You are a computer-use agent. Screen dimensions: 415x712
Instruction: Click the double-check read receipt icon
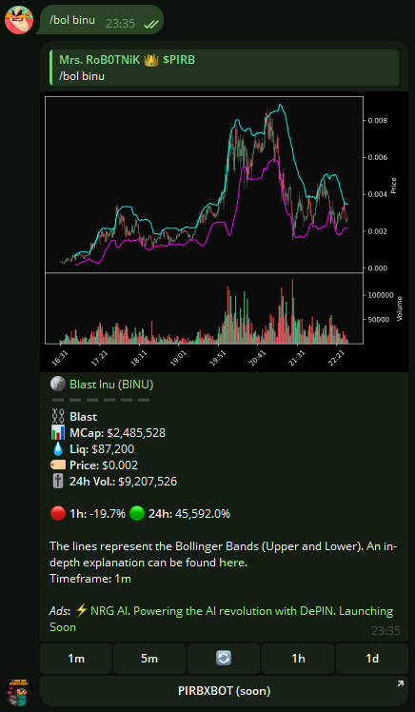tap(150, 24)
